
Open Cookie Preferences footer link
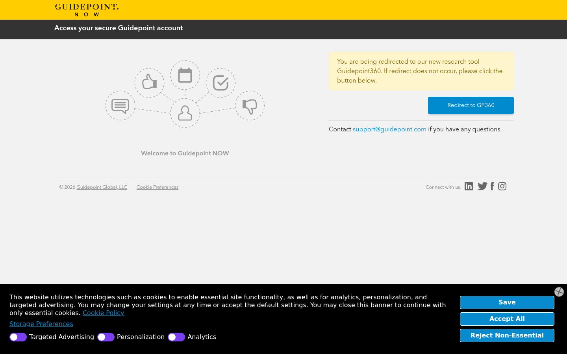tap(157, 187)
